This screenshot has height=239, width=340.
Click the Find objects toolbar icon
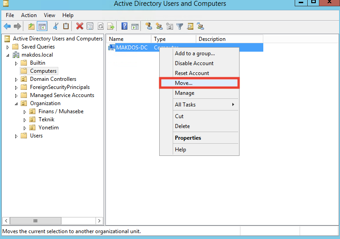(190, 27)
